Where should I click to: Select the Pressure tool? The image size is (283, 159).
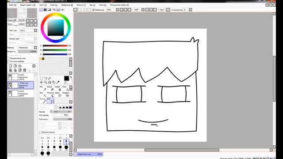point(50,95)
